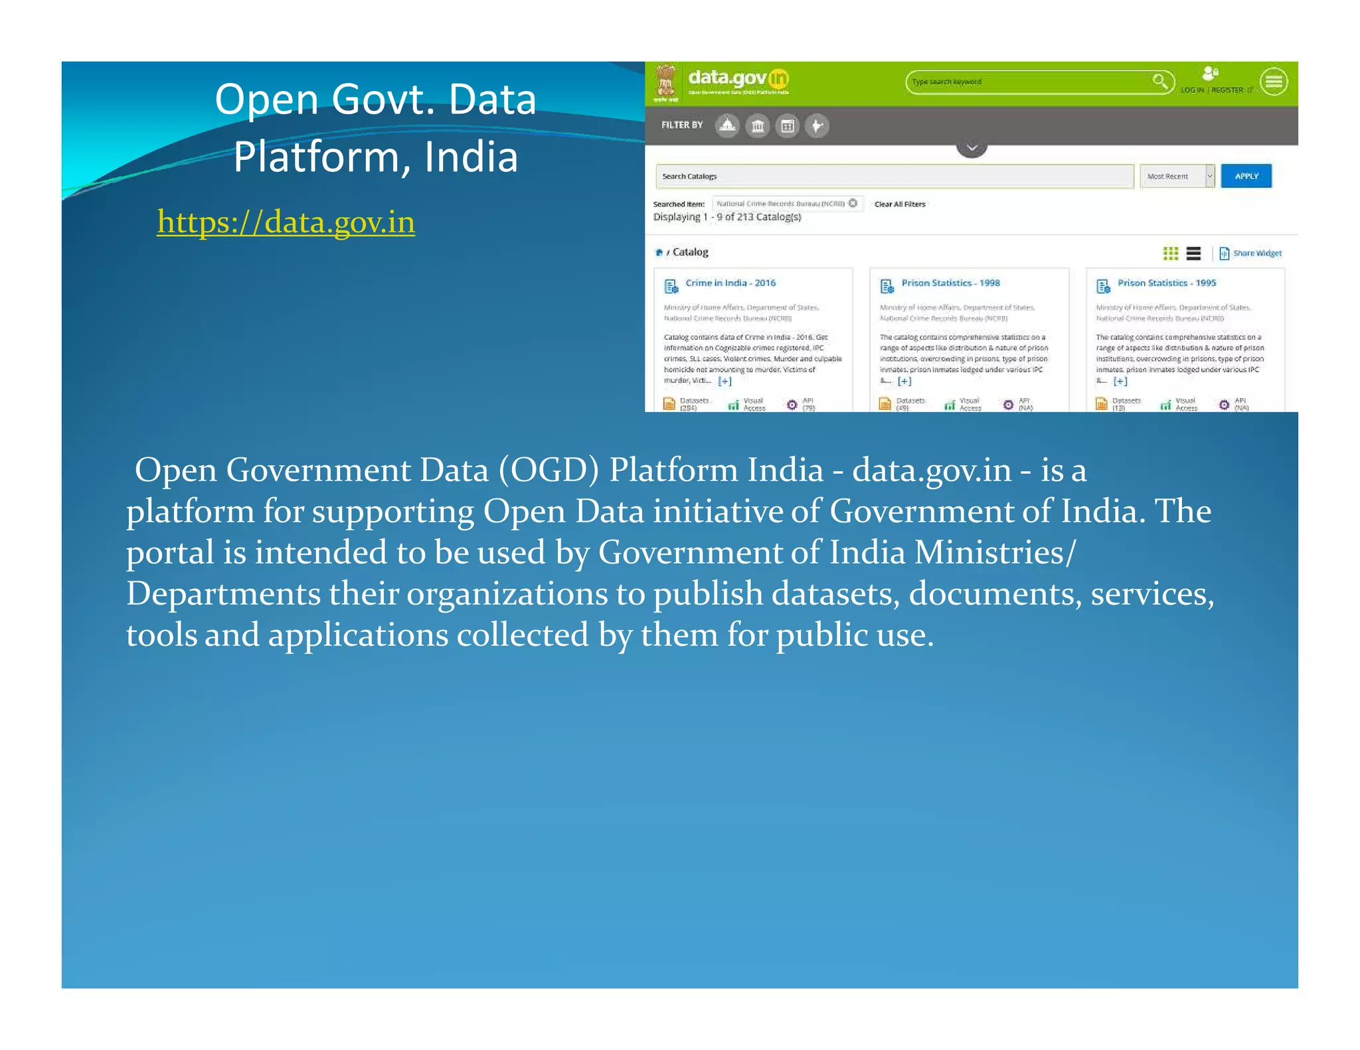This screenshot has width=1360, height=1050.
Task: Click the Catalog breadcrumb text
Action: [690, 252]
